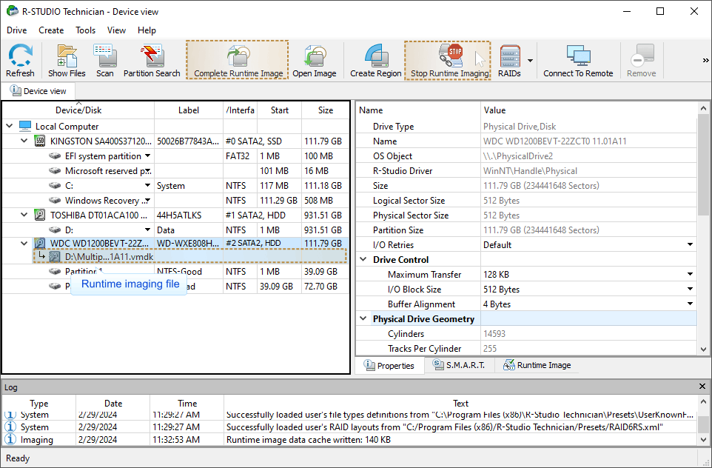Sort by the Device/Disk column header
Screen dimensions: 712x468
(x=78, y=110)
